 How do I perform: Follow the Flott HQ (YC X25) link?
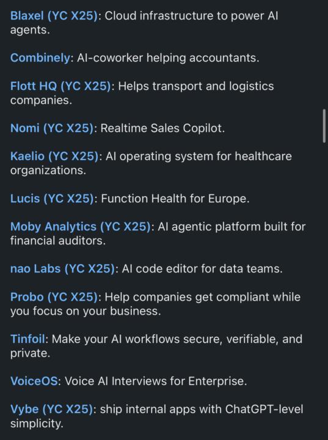60,86
